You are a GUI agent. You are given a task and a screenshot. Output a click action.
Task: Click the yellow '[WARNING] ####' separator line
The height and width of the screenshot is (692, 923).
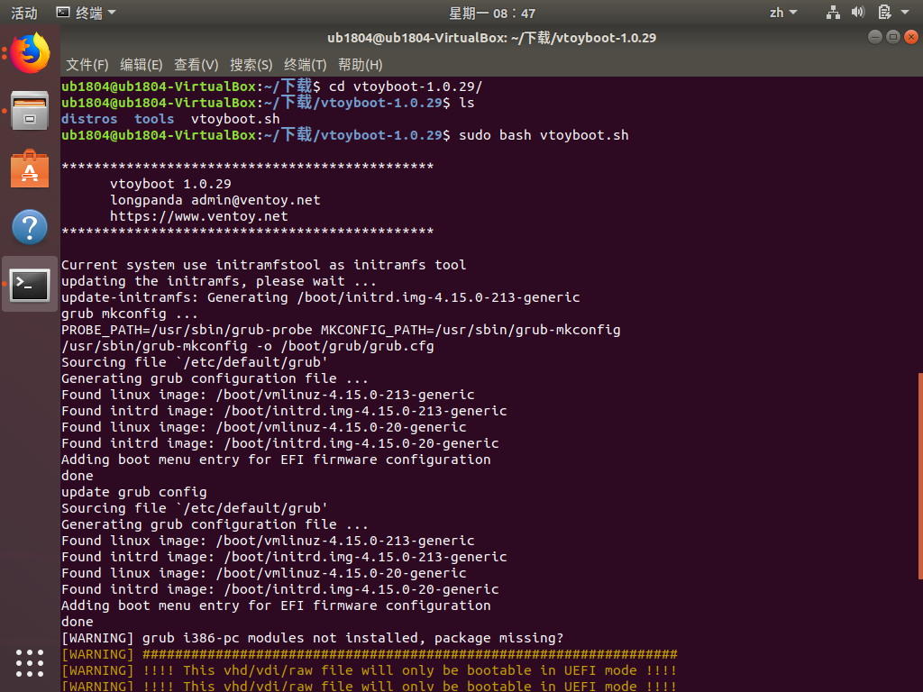tap(370, 654)
